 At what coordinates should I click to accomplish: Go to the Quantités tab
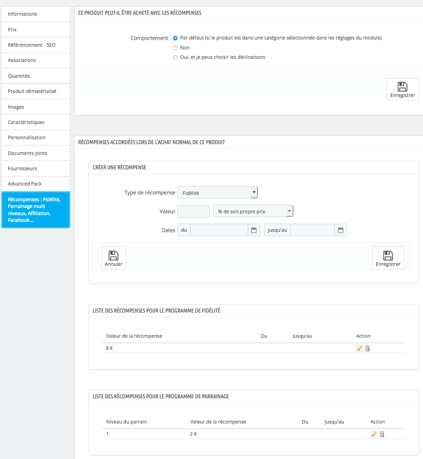[35, 76]
